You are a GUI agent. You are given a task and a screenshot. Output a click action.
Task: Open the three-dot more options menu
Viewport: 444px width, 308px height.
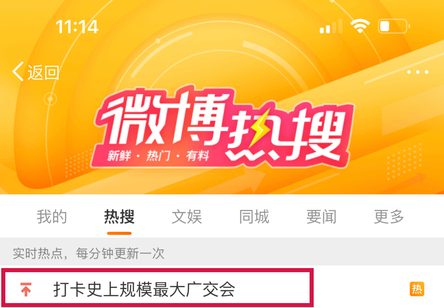[x=418, y=72]
